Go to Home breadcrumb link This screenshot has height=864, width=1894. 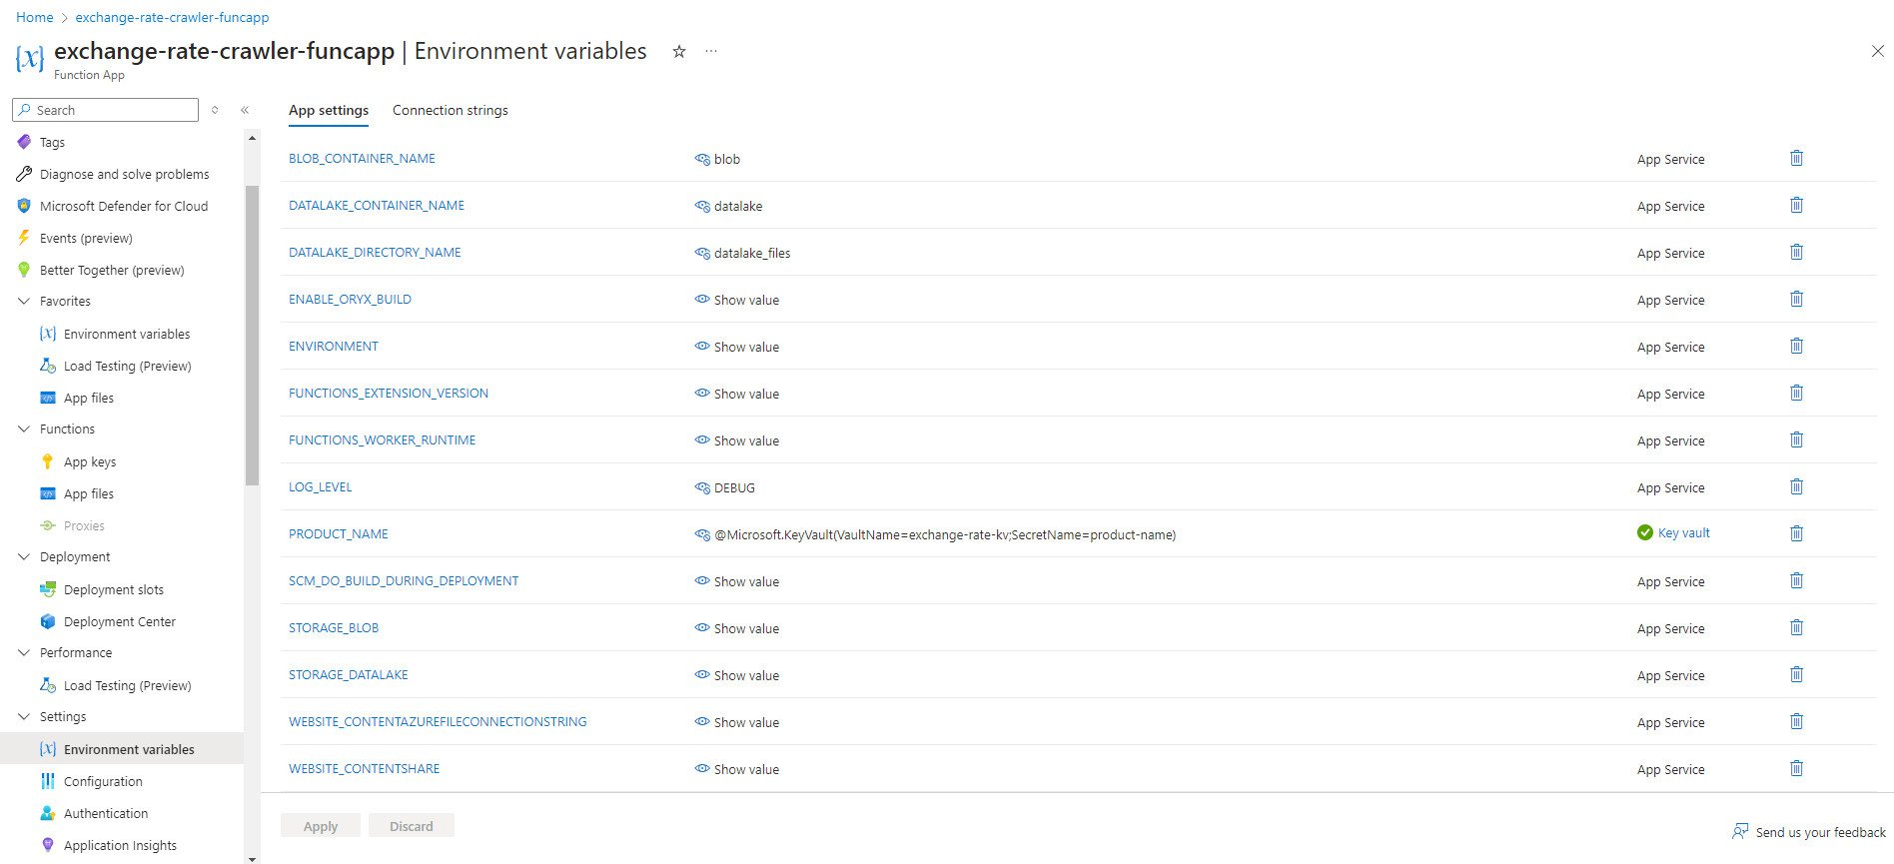coord(35,17)
